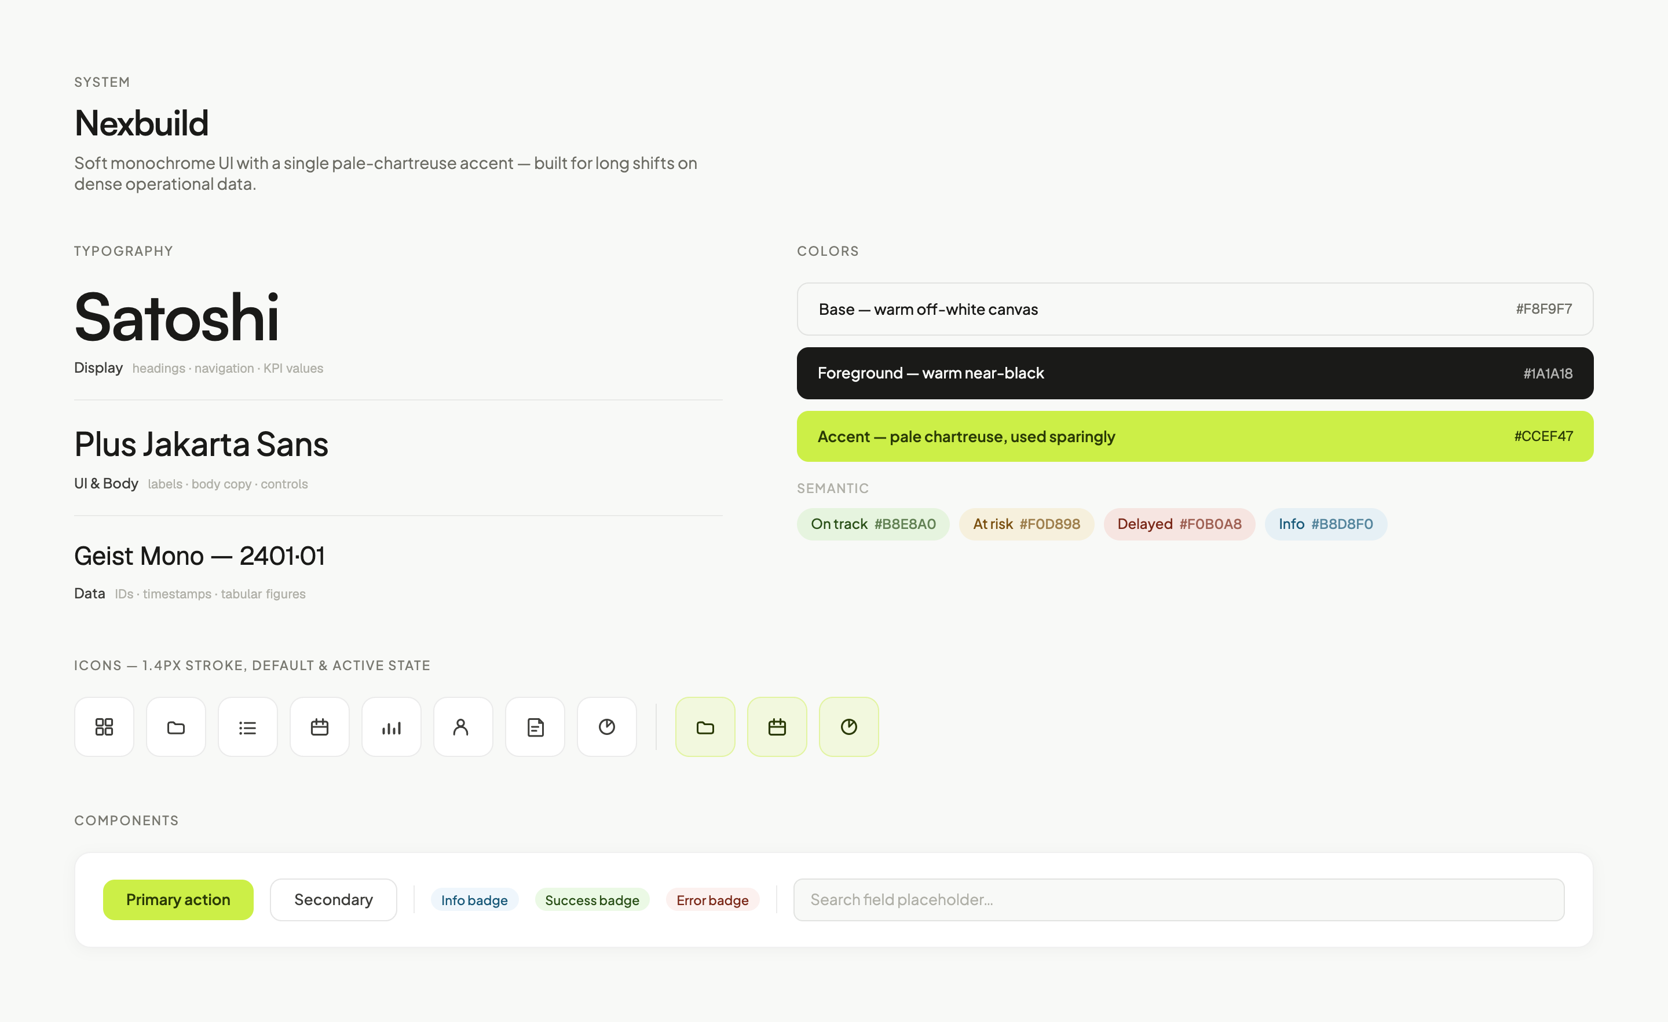Click the Info badge pill

click(474, 900)
